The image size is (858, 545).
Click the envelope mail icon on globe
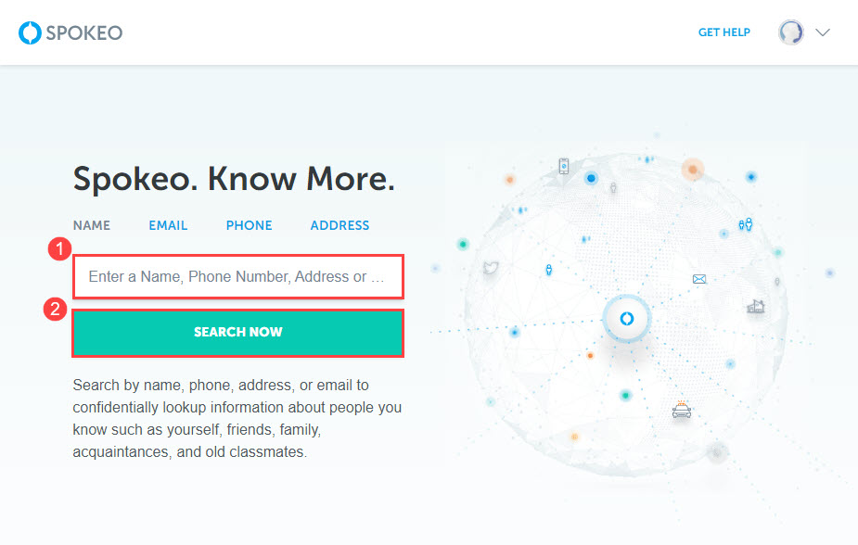[x=698, y=279]
